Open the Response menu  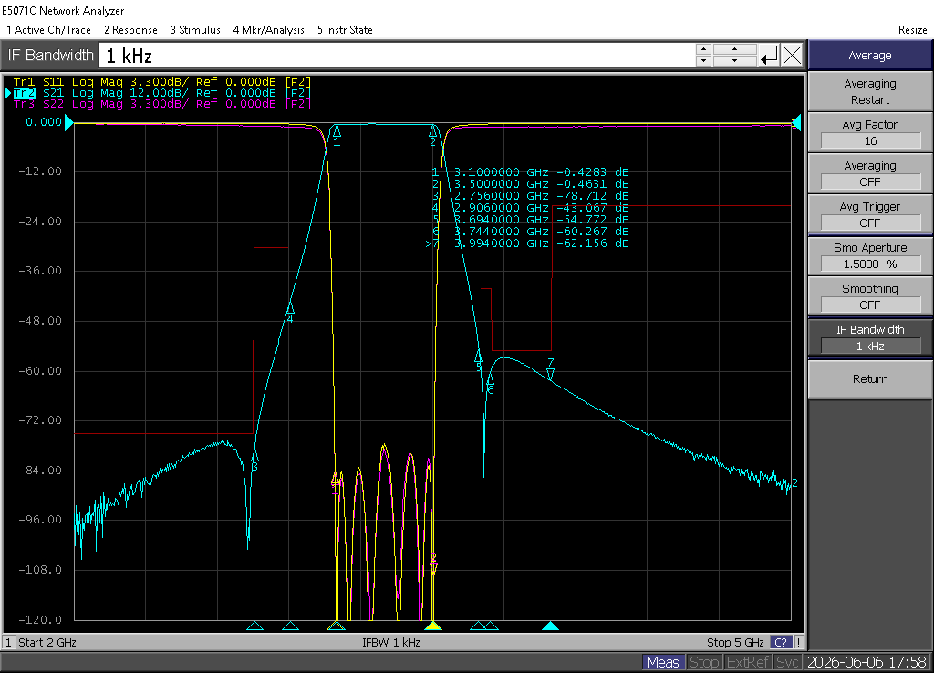click(130, 30)
